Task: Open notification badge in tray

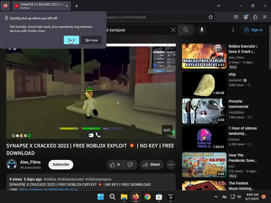Action: 264,197
